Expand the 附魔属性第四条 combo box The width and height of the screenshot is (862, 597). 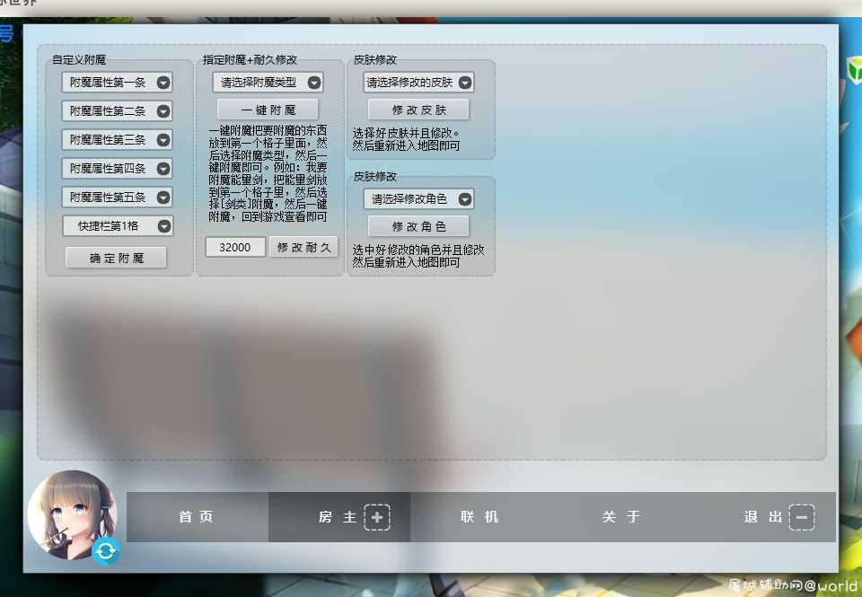pyautogui.click(x=117, y=168)
